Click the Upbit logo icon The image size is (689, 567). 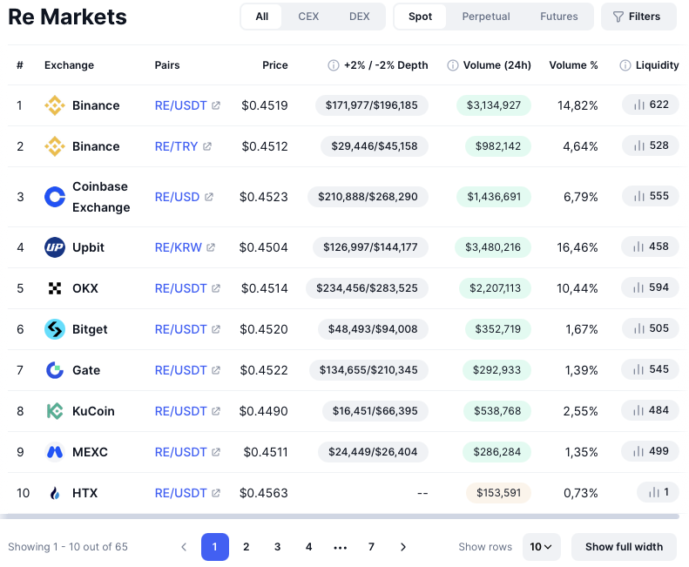pos(55,247)
